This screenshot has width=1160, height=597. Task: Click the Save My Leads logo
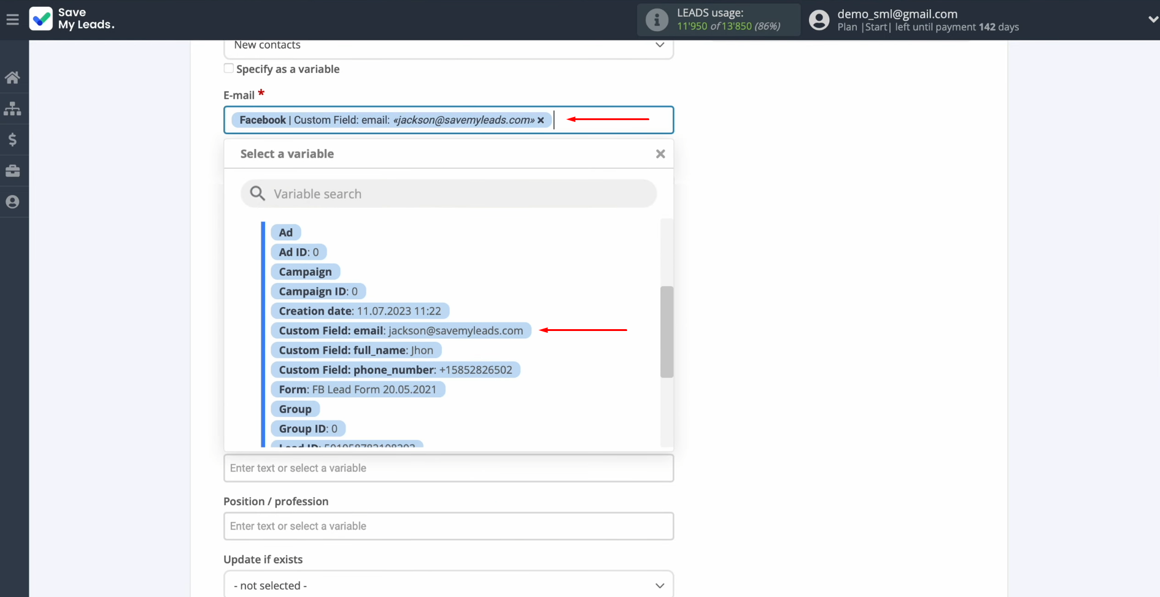72,19
